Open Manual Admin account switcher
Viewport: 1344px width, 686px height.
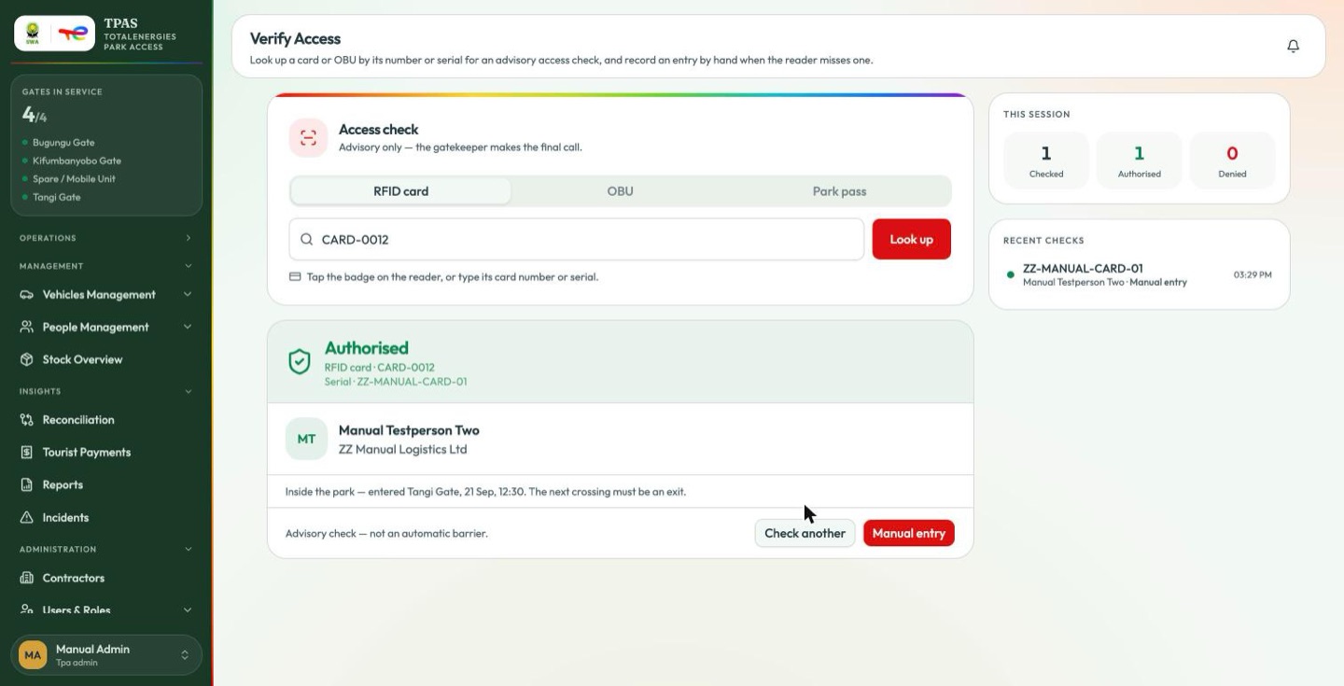pos(106,655)
